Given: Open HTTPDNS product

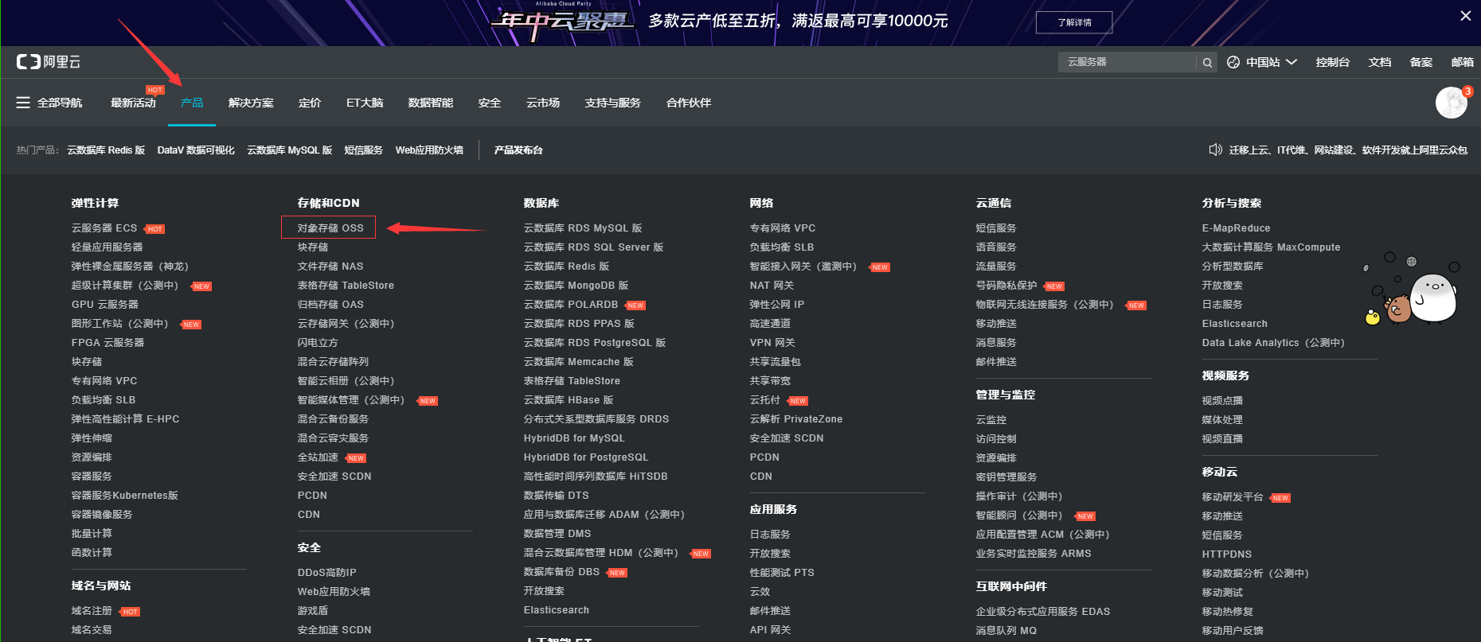Looking at the screenshot, I should click(1227, 554).
